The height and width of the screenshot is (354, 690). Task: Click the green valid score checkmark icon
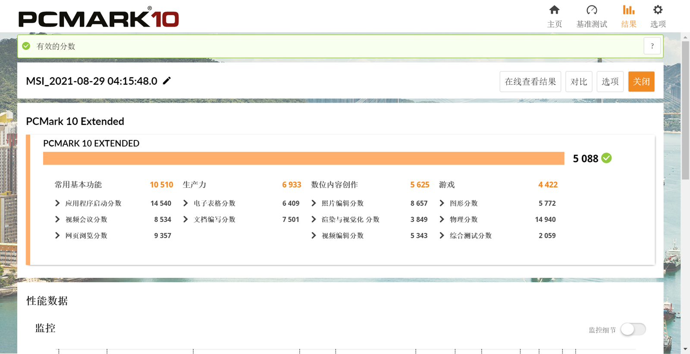point(26,46)
